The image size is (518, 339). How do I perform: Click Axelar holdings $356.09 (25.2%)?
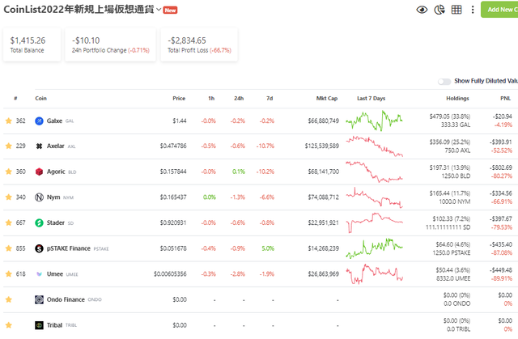pos(450,142)
